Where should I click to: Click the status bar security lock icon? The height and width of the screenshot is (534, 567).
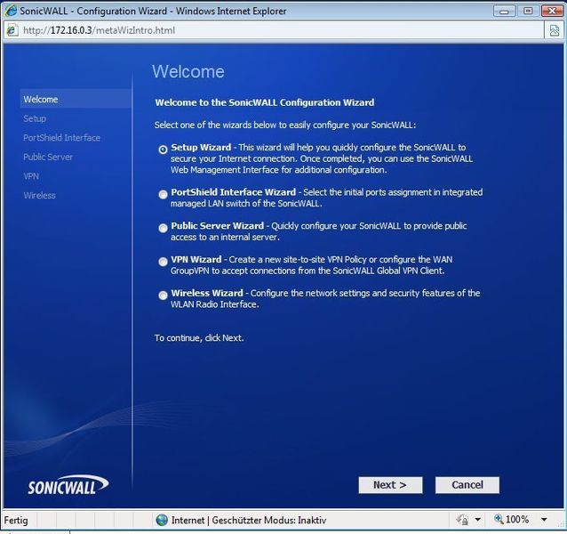(462, 521)
